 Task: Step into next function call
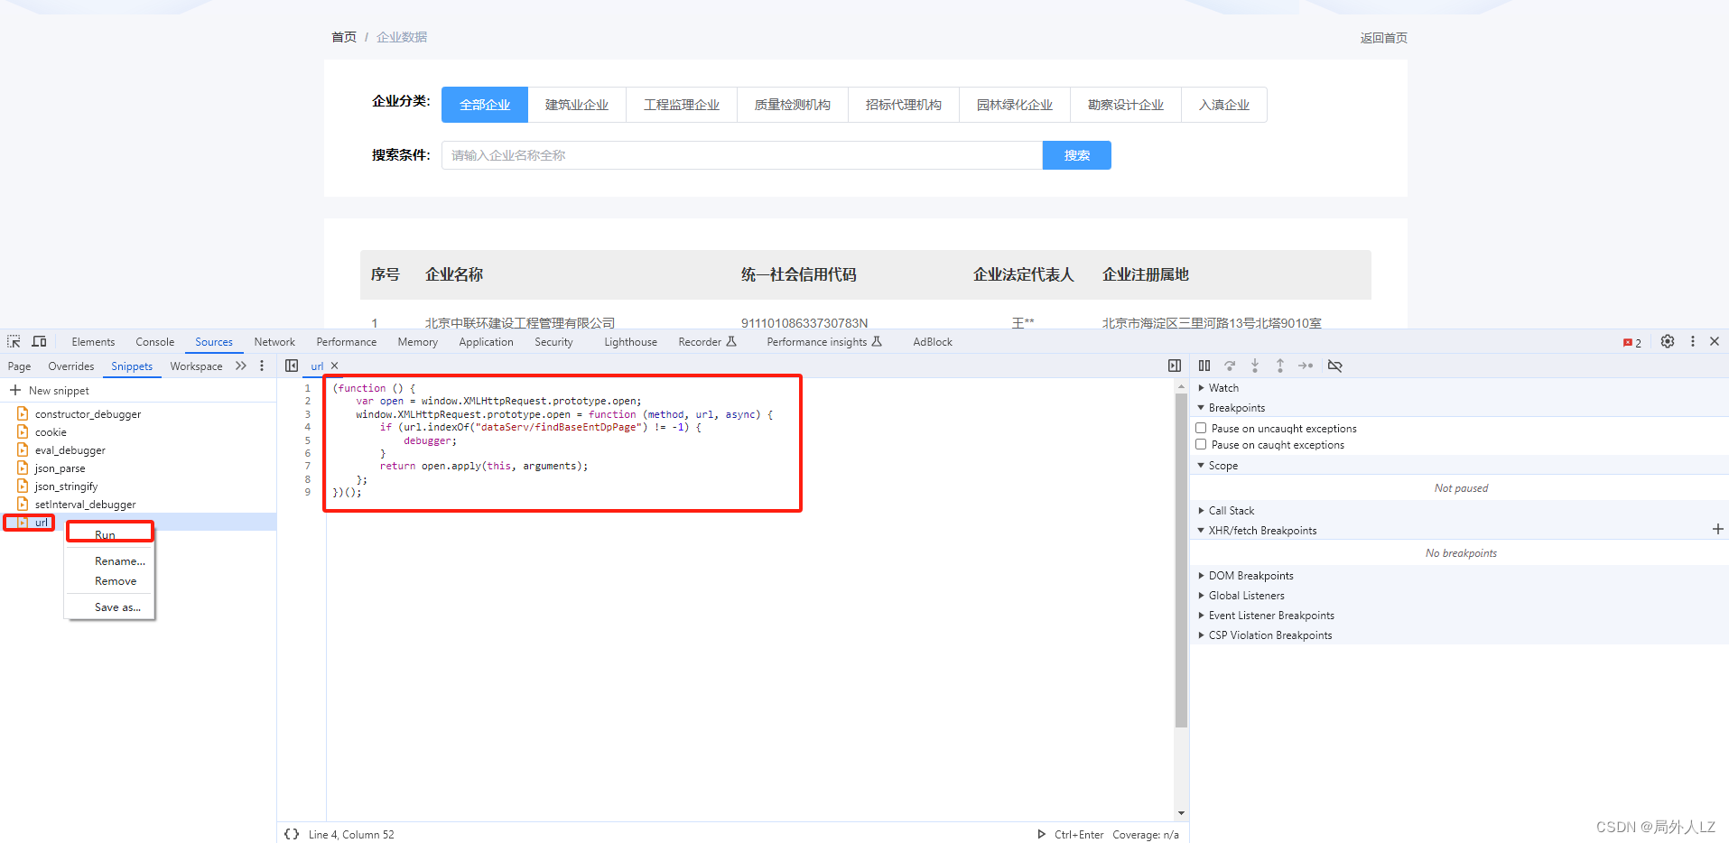1255,366
